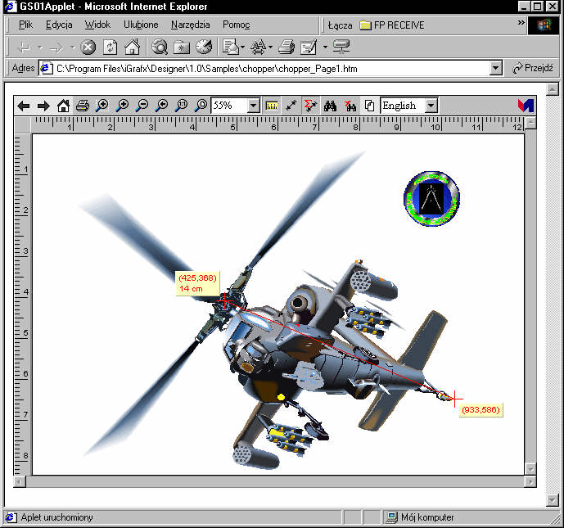Click the Micrografx logo in applet toolbar
The width and height of the screenshot is (564, 528).
tap(526, 106)
